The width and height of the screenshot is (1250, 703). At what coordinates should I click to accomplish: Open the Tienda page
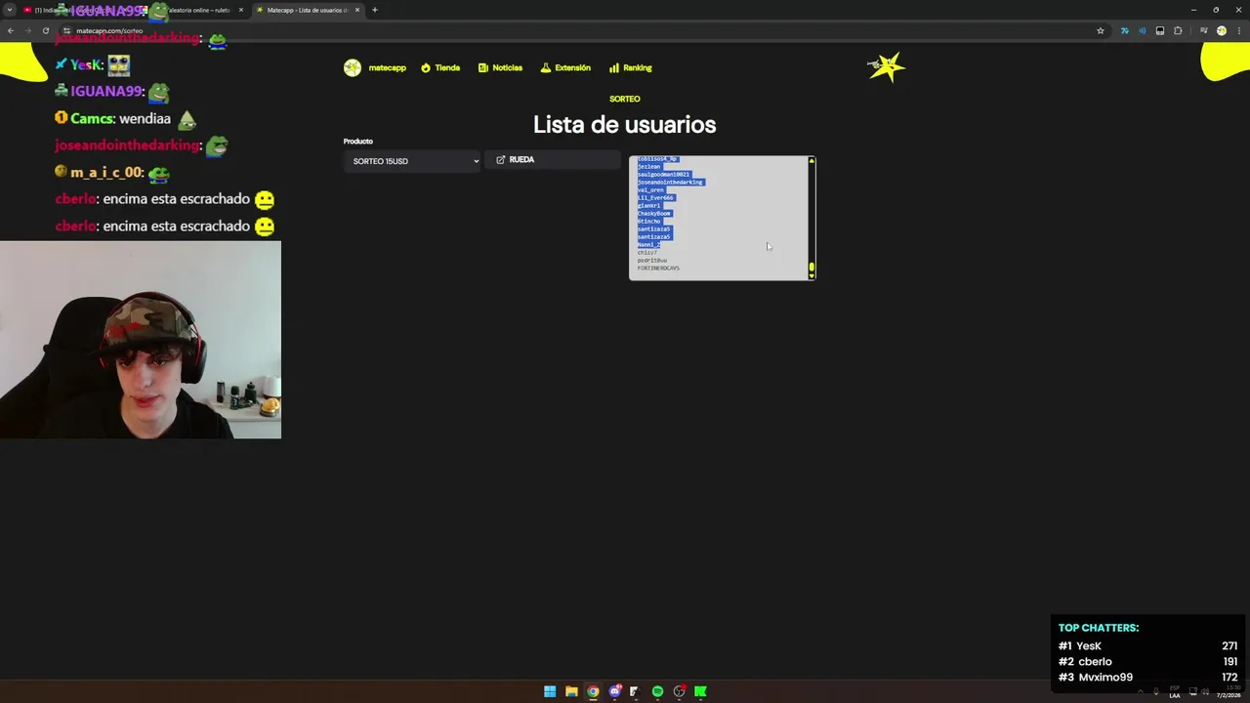(440, 67)
